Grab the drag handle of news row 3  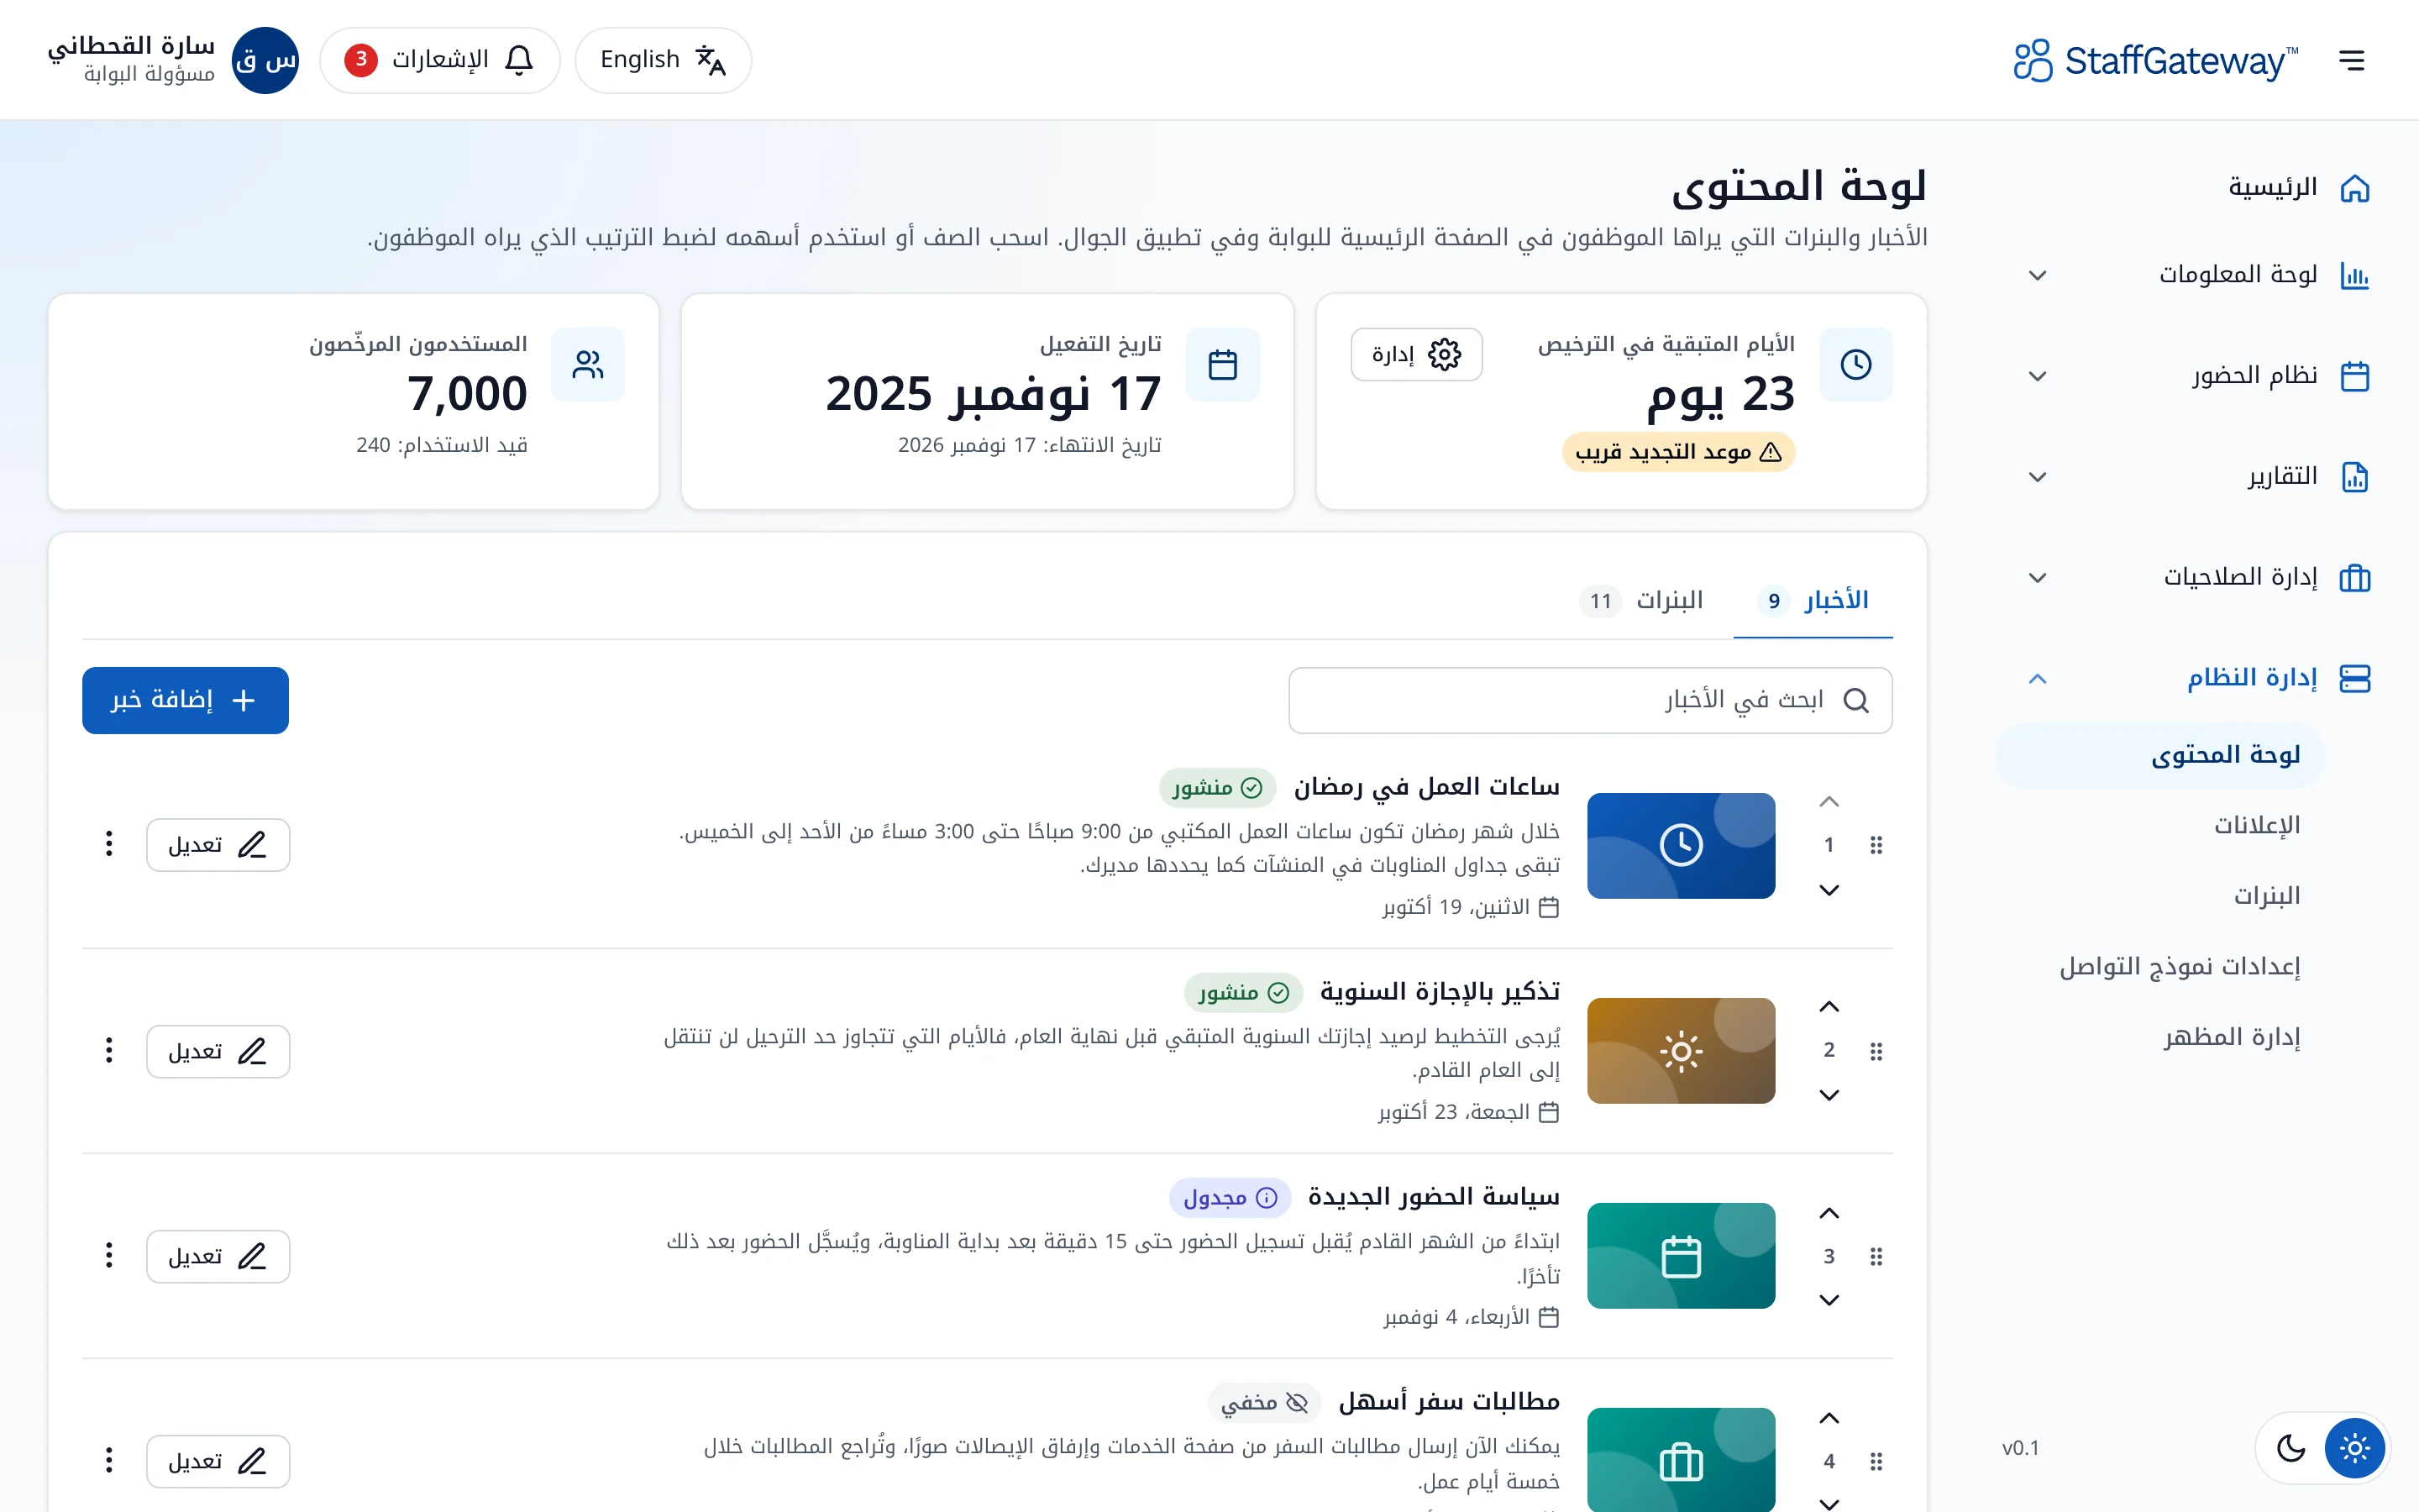tap(1876, 1256)
